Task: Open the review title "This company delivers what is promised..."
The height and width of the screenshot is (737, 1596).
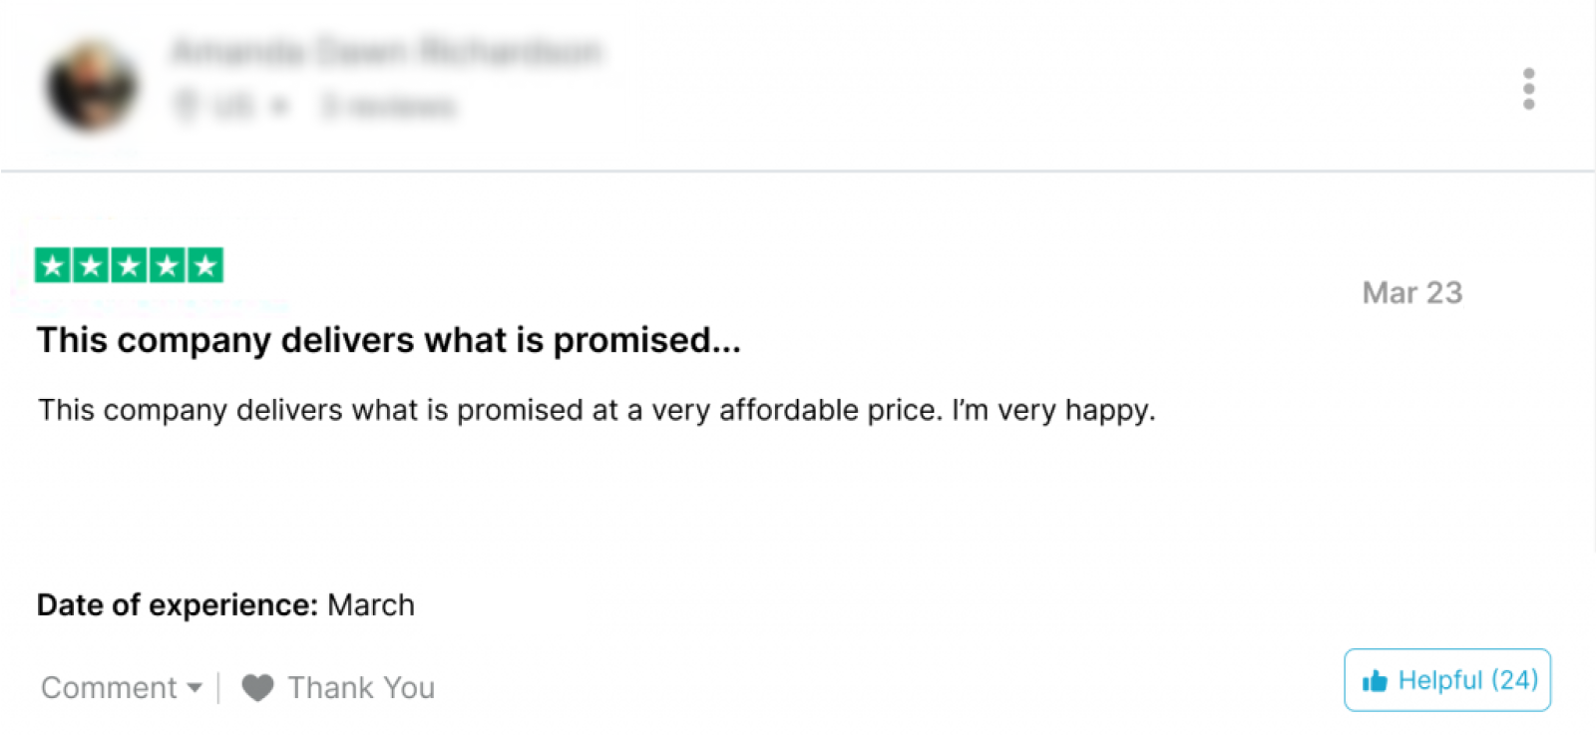Action: tap(389, 341)
